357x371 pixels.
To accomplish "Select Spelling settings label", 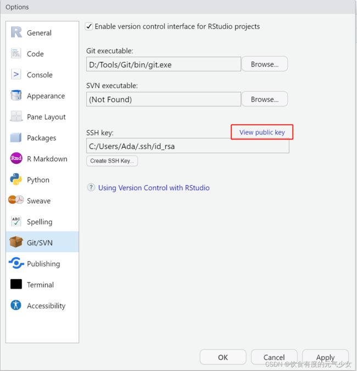I will click(40, 222).
